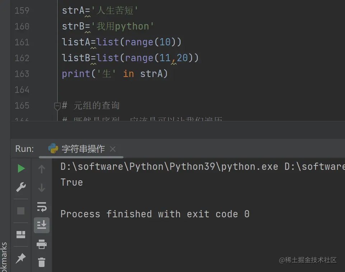Click the down stack trace arrow

[42, 187]
